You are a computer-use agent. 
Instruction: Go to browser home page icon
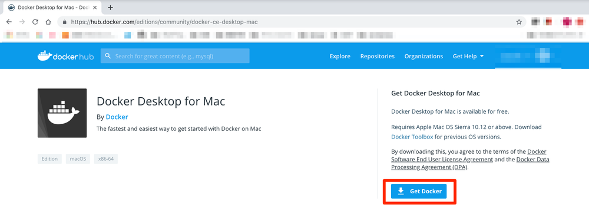[x=48, y=22]
